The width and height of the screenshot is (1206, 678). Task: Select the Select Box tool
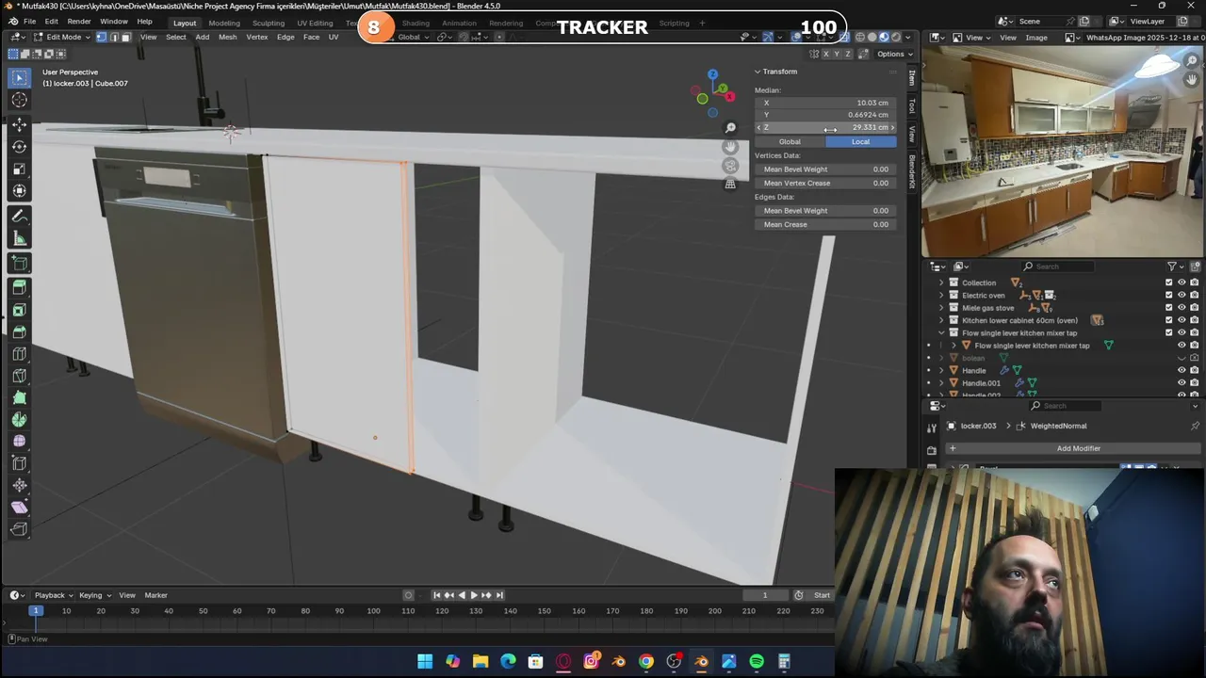pyautogui.click(x=19, y=78)
